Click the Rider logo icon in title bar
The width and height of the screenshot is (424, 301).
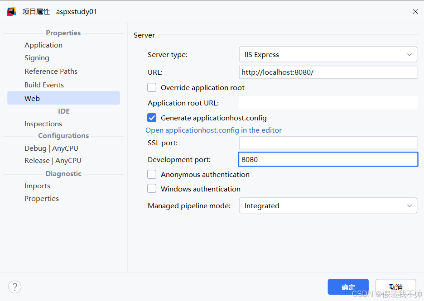tap(11, 12)
